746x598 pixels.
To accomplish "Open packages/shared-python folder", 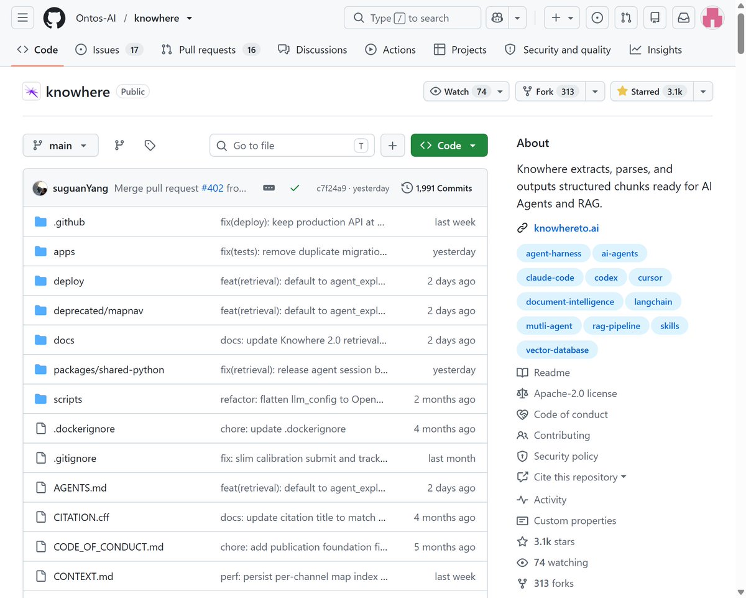I will tap(109, 370).
